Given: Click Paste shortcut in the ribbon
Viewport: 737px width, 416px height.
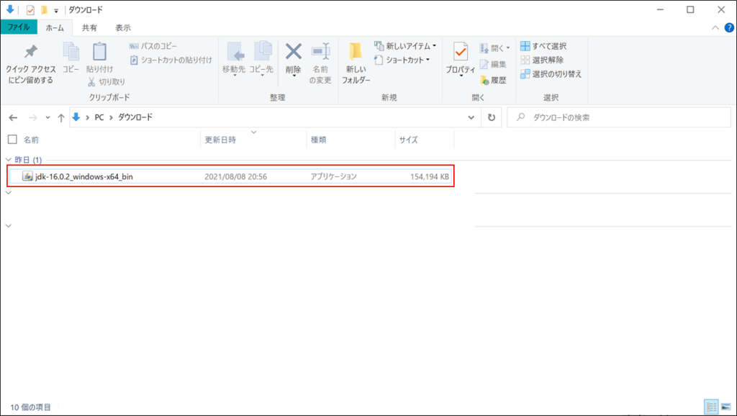Looking at the screenshot, I should tap(171, 60).
